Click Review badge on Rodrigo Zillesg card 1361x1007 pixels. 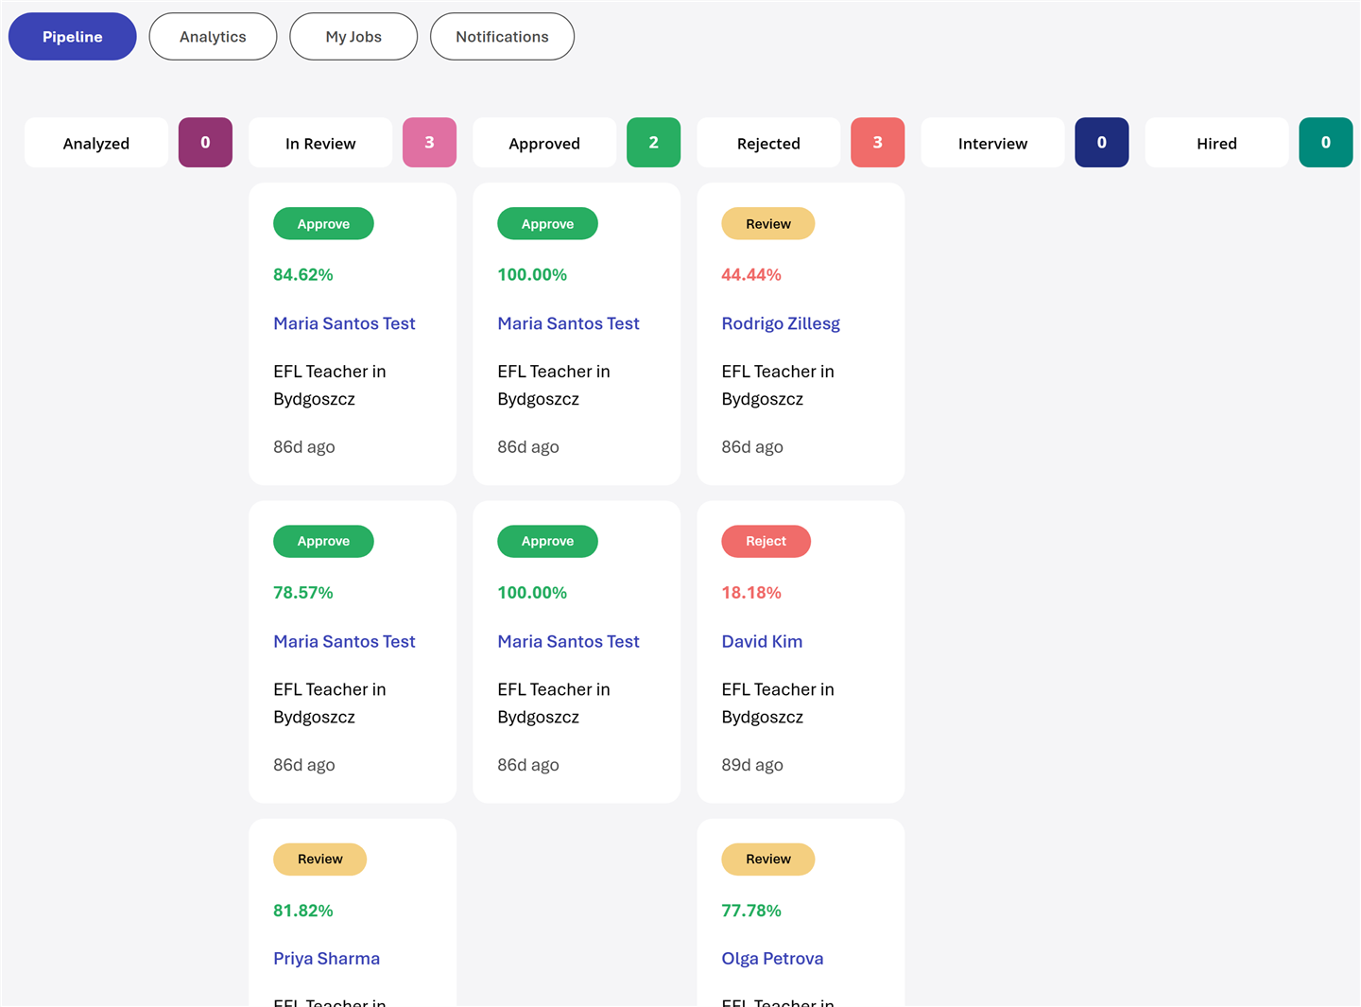pyautogui.click(x=767, y=224)
